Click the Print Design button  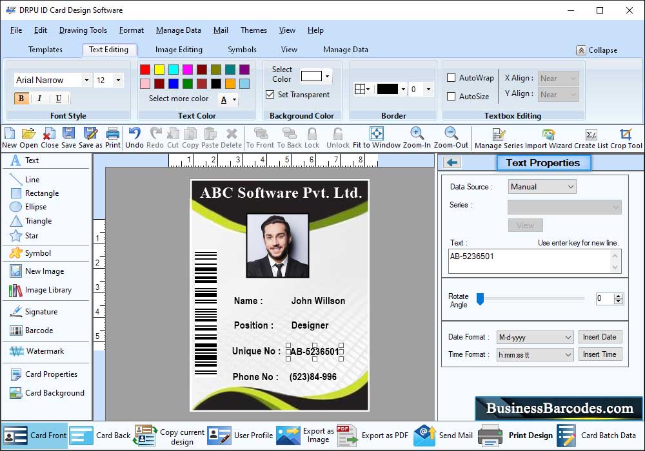pyautogui.click(x=516, y=436)
